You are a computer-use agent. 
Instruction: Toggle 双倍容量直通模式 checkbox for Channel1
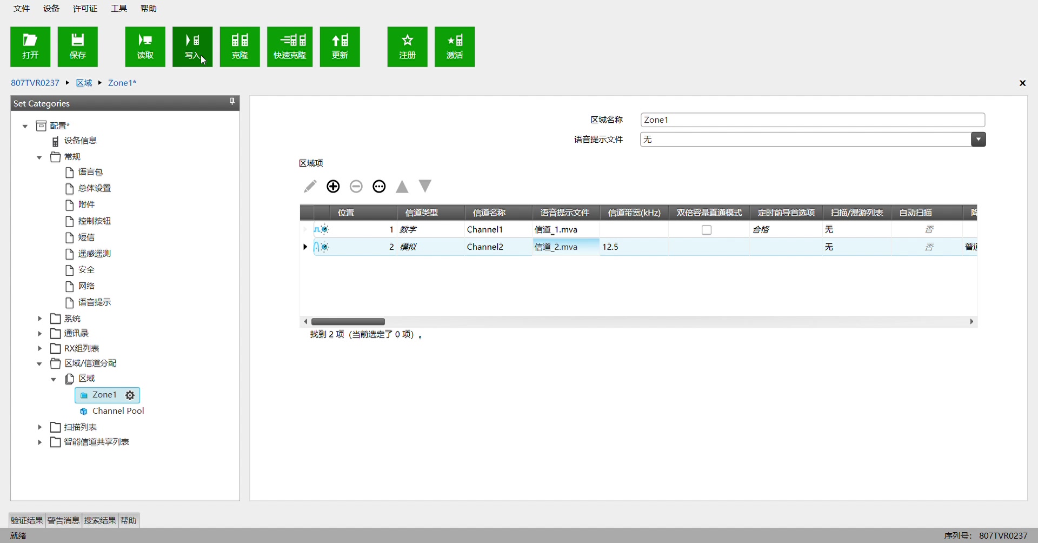point(707,230)
